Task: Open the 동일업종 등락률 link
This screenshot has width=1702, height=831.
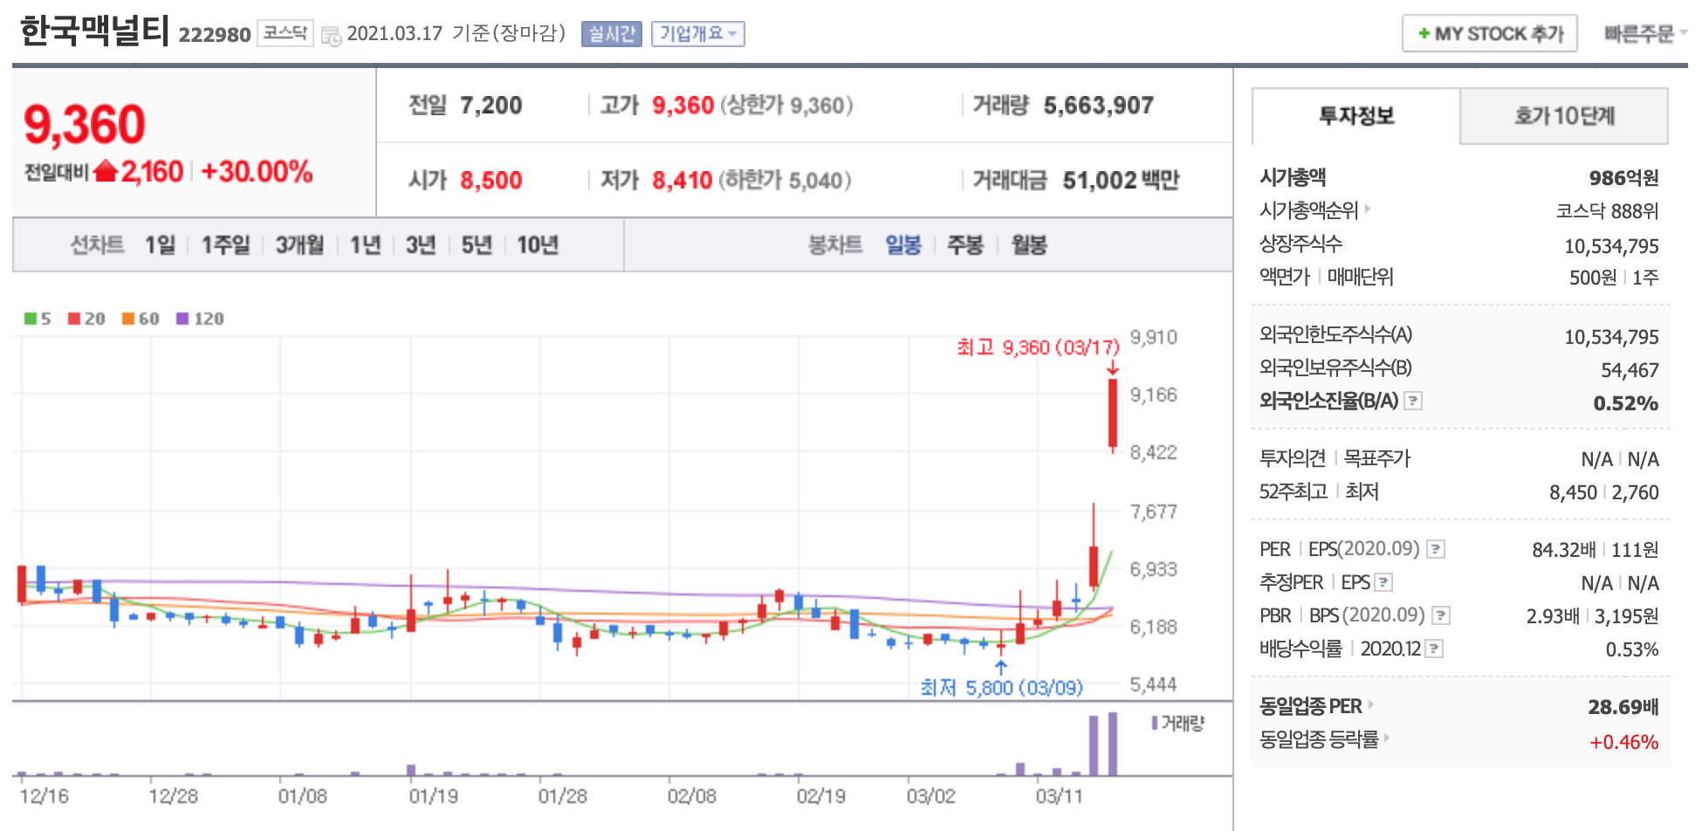Action: 1324,739
